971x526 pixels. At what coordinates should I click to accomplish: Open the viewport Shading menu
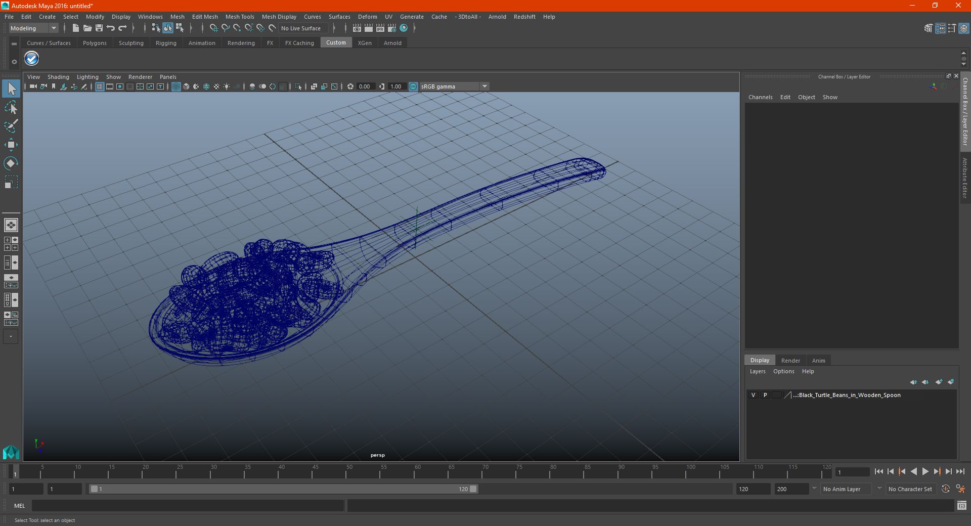[58, 77]
